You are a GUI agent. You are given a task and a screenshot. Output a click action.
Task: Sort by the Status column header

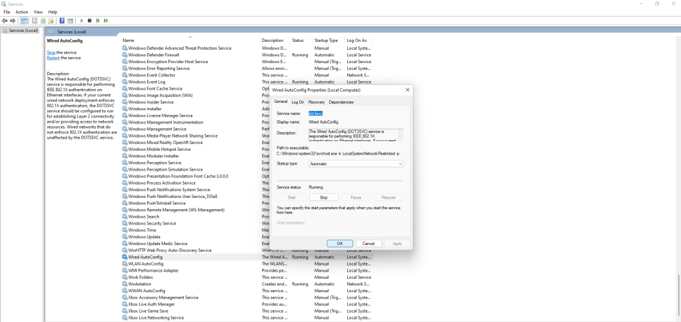point(301,40)
